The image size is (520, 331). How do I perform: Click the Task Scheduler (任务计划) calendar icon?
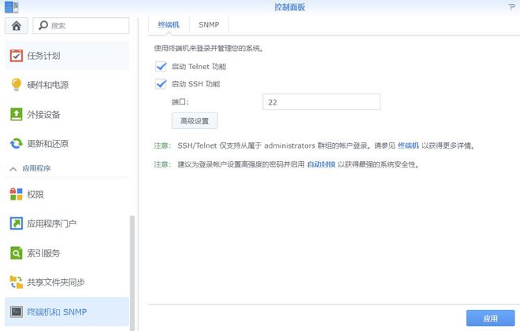pos(16,56)
